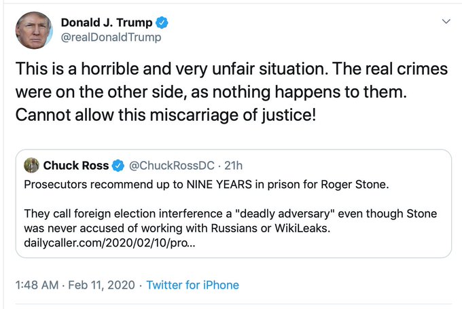462x309 pixels.
Task: Click the verified badge beside Donald J. Trump
Action: (x=162, y=22)
